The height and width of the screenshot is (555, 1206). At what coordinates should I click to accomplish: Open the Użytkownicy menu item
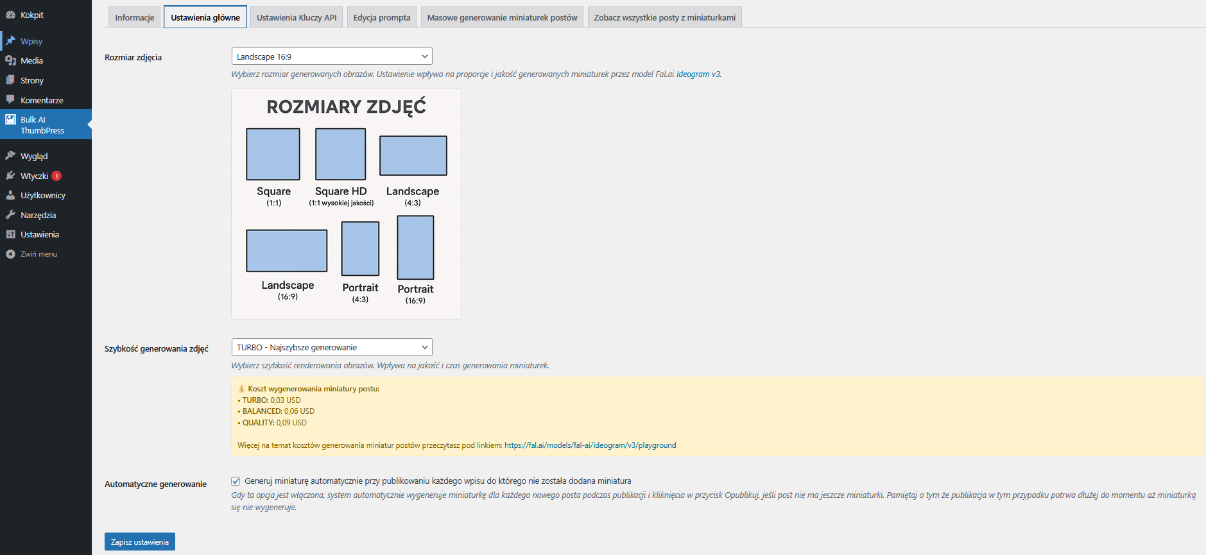[42, 196]
